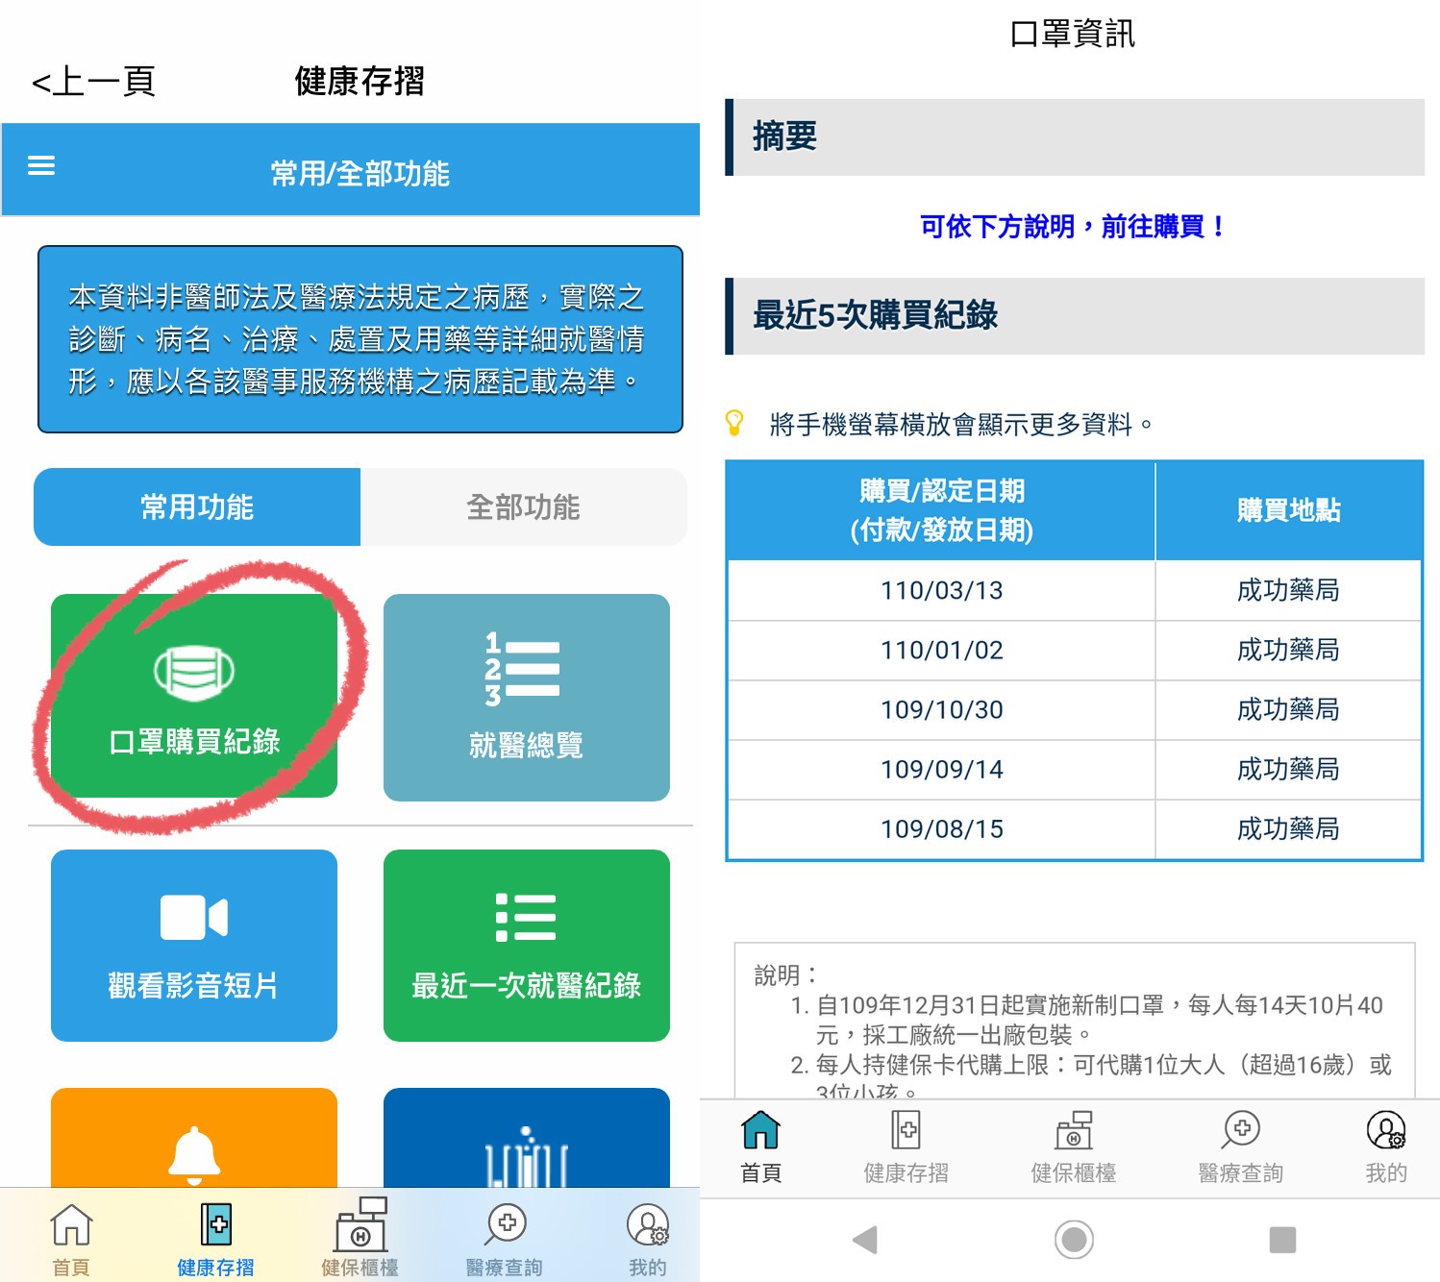Tap 首頁 home icon in left bottom bar

pyautogui.click(x=71, y=1240)
